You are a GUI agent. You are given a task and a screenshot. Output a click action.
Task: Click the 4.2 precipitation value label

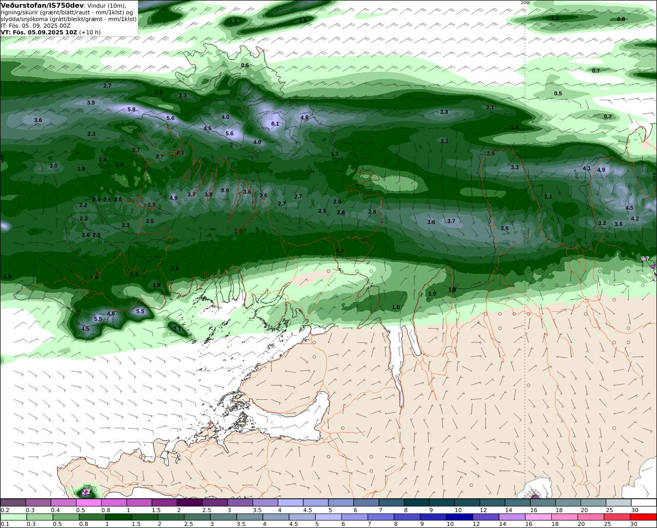click(x=635, y=218)
